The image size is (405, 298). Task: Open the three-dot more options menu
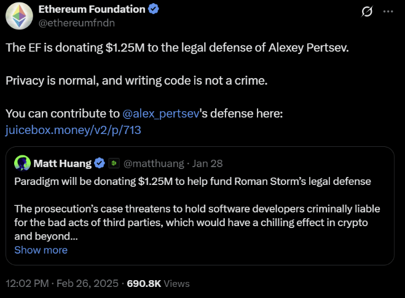388,12
